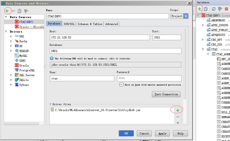Click the Cancel button
The image size is (230, 141).
click(x=144, y=133)
